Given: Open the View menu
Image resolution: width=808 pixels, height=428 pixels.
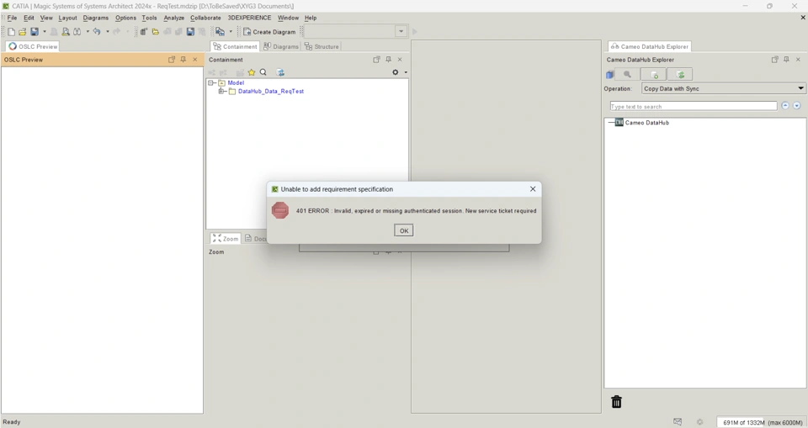Looking at the screenshot, I should click(x=46, y=18).
